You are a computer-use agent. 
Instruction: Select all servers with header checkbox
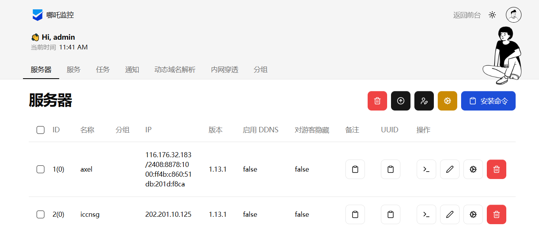(x=41, y=130)
